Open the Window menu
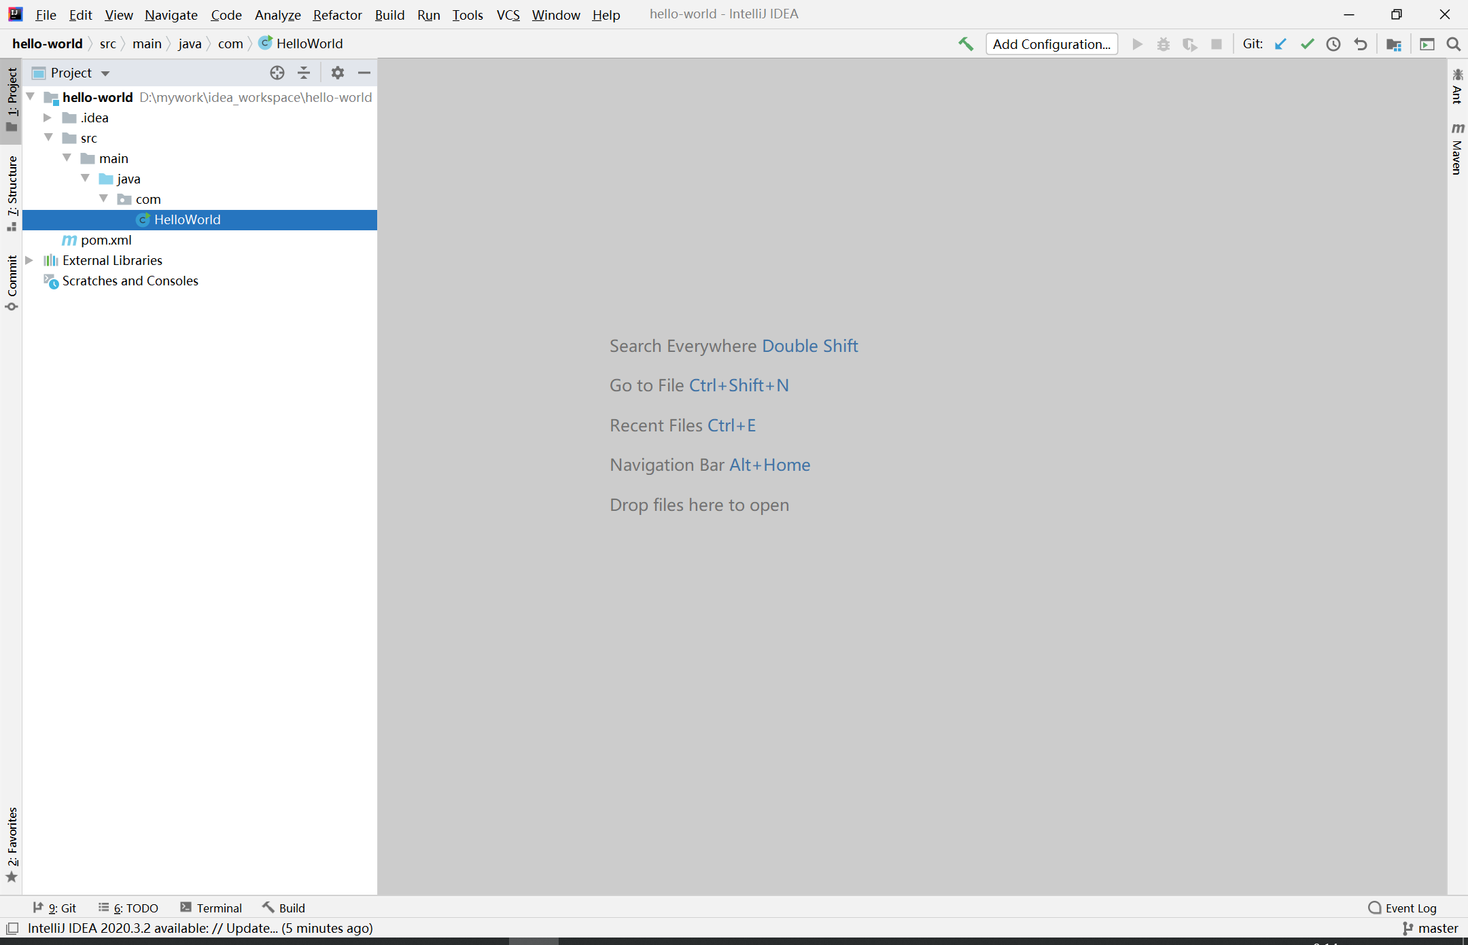Image resolution: width=1468 pixels, height=945 pixels. pos(556,15)
